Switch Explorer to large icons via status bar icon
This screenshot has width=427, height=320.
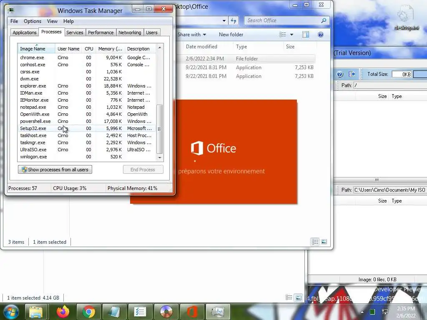coord(324,242)
